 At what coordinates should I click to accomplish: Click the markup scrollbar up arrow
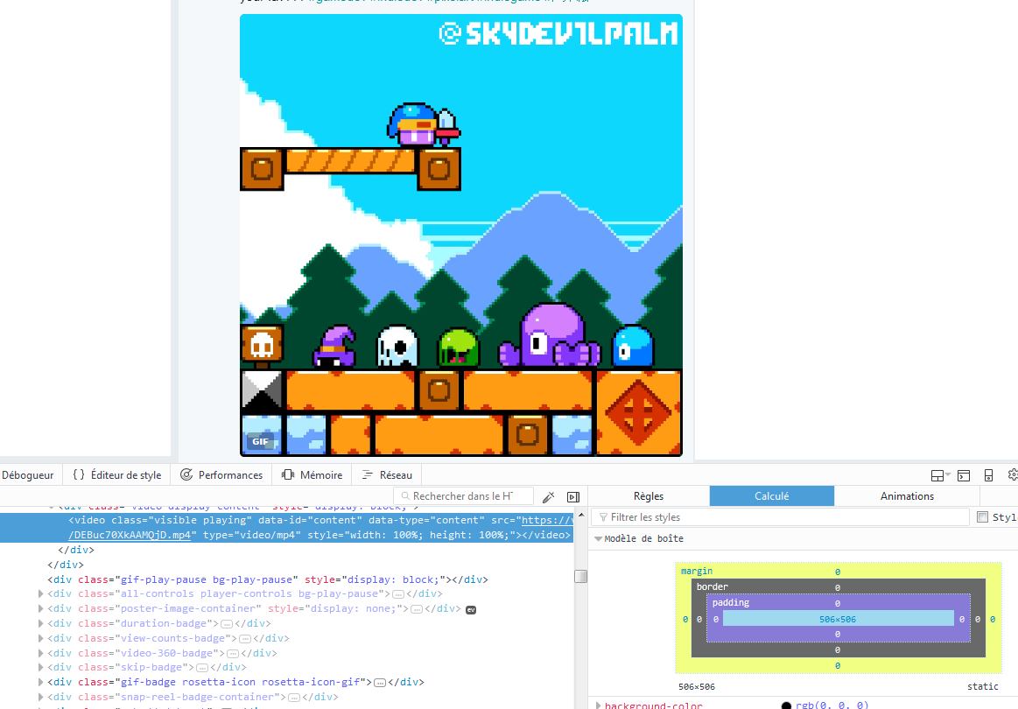coord(581,516)
